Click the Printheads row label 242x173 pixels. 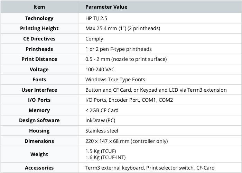pyautogui.click(x=39, y=49)
